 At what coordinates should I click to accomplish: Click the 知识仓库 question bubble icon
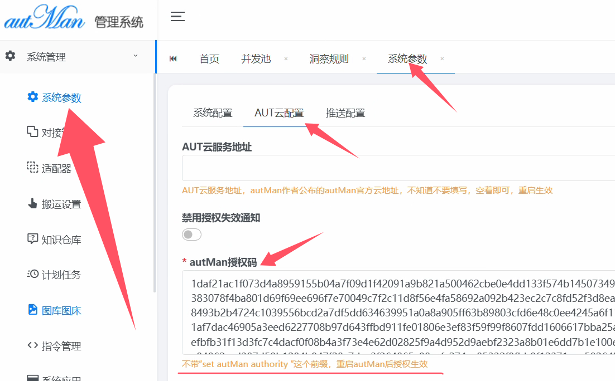(32, 238)
